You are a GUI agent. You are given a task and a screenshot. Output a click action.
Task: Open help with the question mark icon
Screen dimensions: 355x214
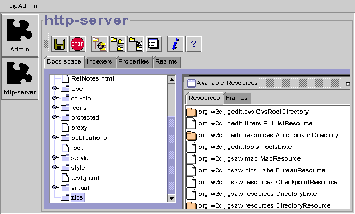[193, 43]
